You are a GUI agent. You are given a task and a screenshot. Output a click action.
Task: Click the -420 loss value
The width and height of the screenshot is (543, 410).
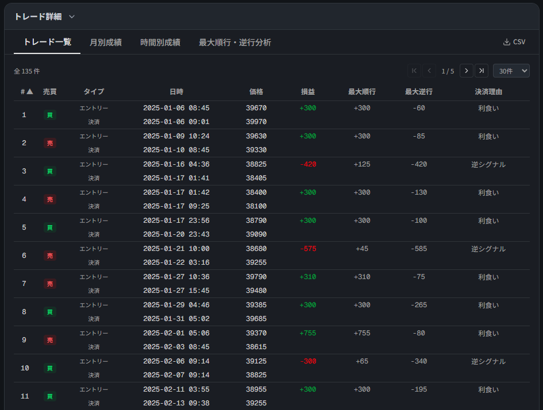[x=308, y=164]
